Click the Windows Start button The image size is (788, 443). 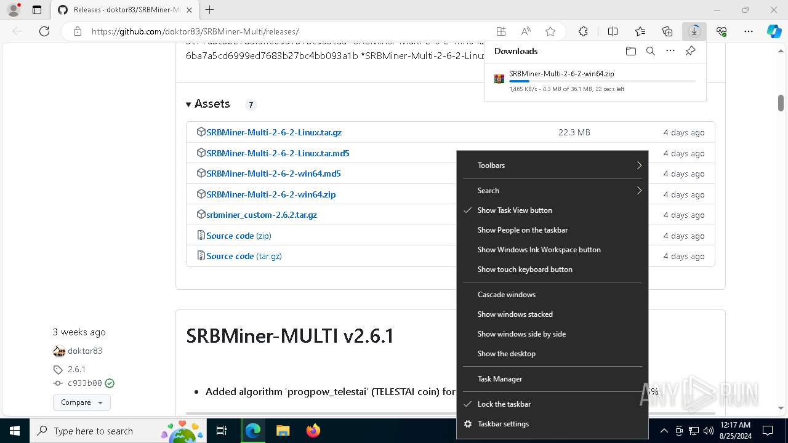click(x=14, y=431)
